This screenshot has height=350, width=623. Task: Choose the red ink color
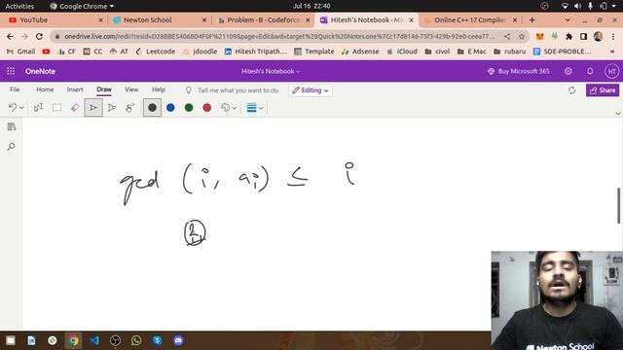click(207, 108)
